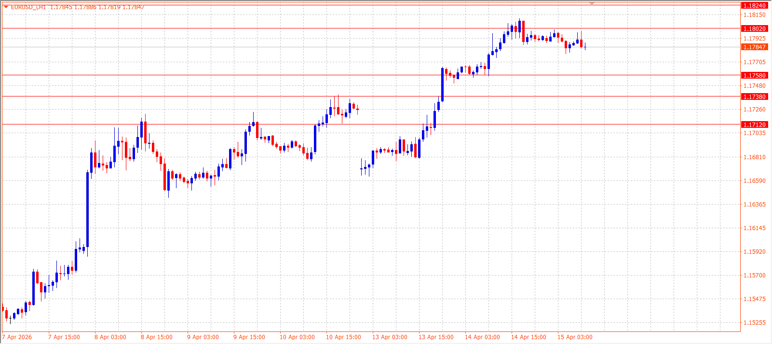
Task: Click the 1.16145 price scale value
Action: [x=755, y=228]
